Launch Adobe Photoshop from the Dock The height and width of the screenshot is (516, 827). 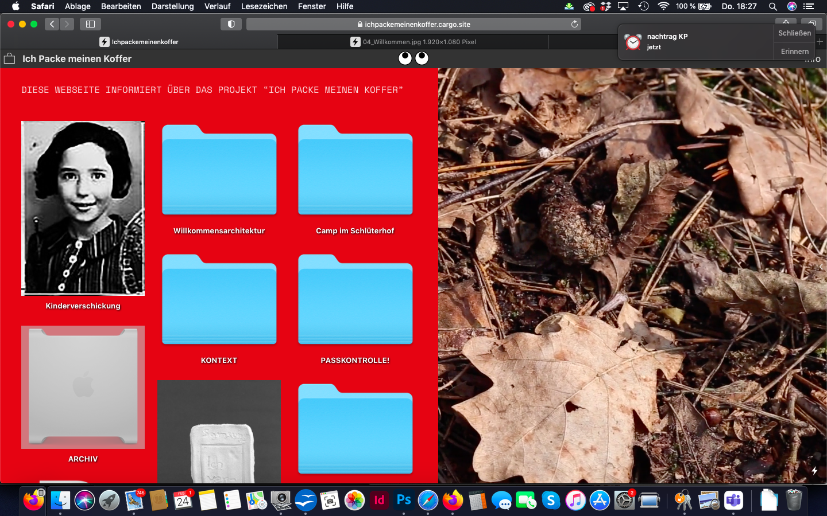pyautogui.click(x=404, y=501)
